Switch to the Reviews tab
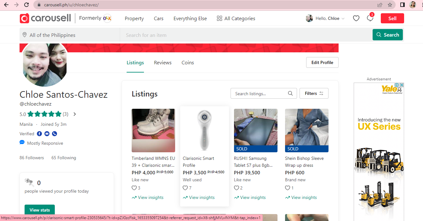Screen dimensions: 423x221 pos(163,62)
